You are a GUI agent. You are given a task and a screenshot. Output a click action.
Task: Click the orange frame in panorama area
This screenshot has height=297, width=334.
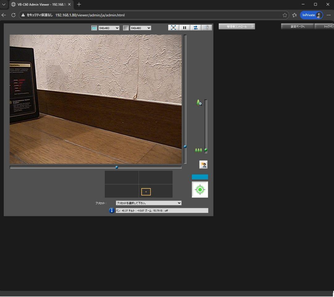146,192
